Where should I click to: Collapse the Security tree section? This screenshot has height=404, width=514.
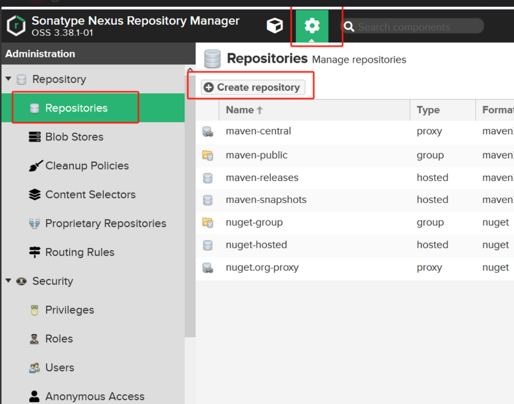click(x=8, y=281)
